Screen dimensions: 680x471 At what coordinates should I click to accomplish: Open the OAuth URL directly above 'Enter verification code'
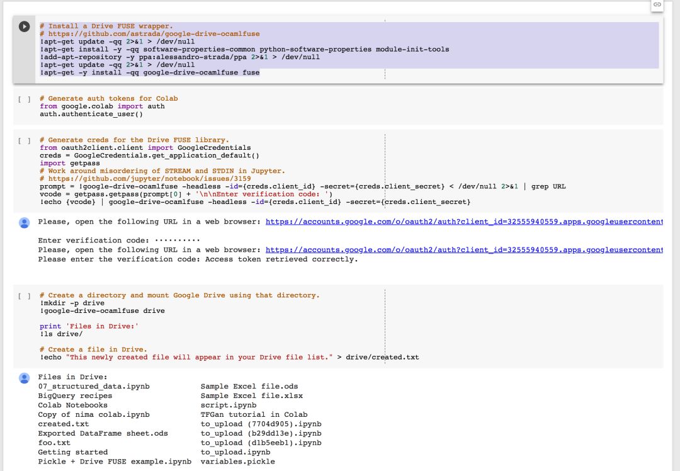tap(464, 222)
